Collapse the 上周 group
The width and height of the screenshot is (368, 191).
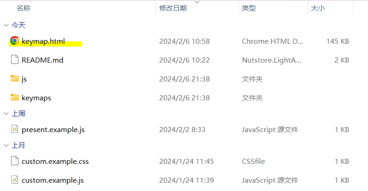[x=6, y=114]
